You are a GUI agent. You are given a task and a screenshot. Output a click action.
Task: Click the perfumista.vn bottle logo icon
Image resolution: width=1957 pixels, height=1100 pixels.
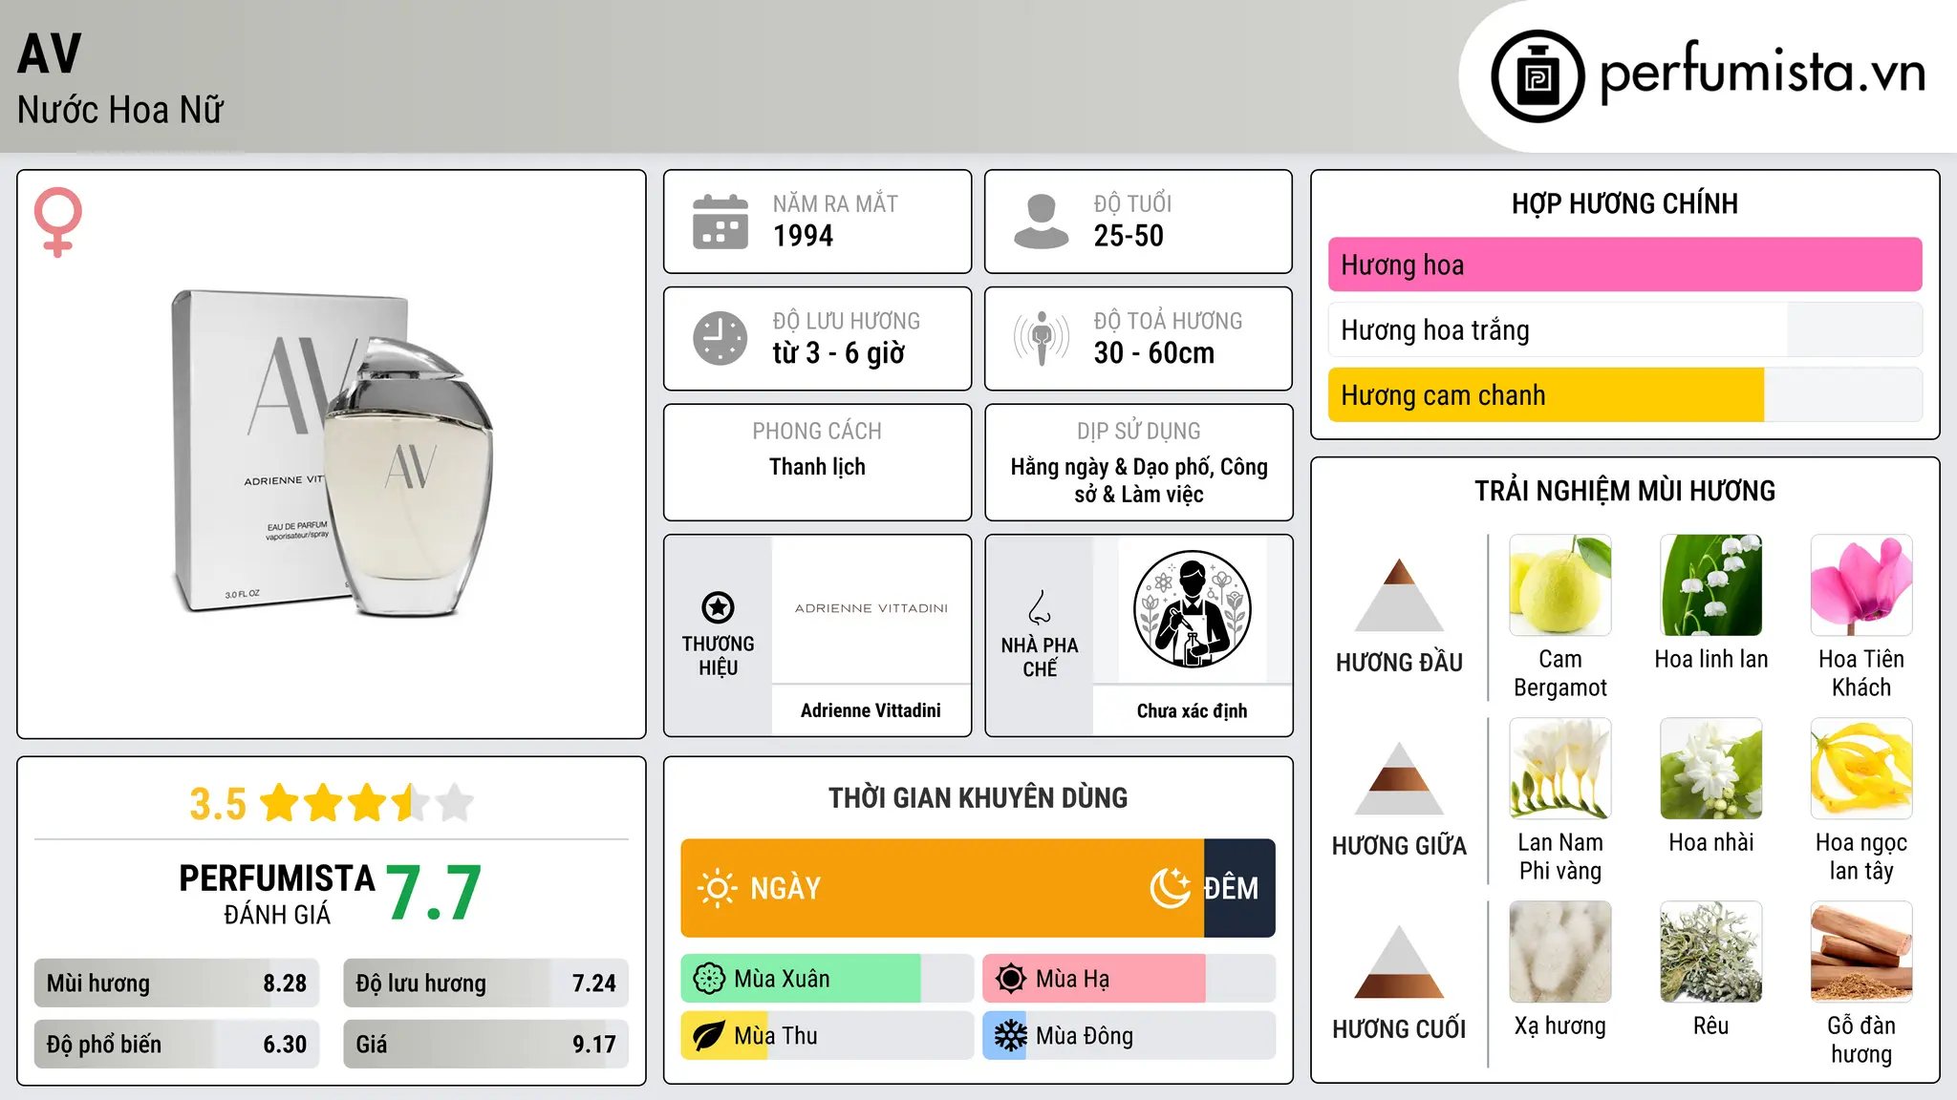tap(1538, 76)
